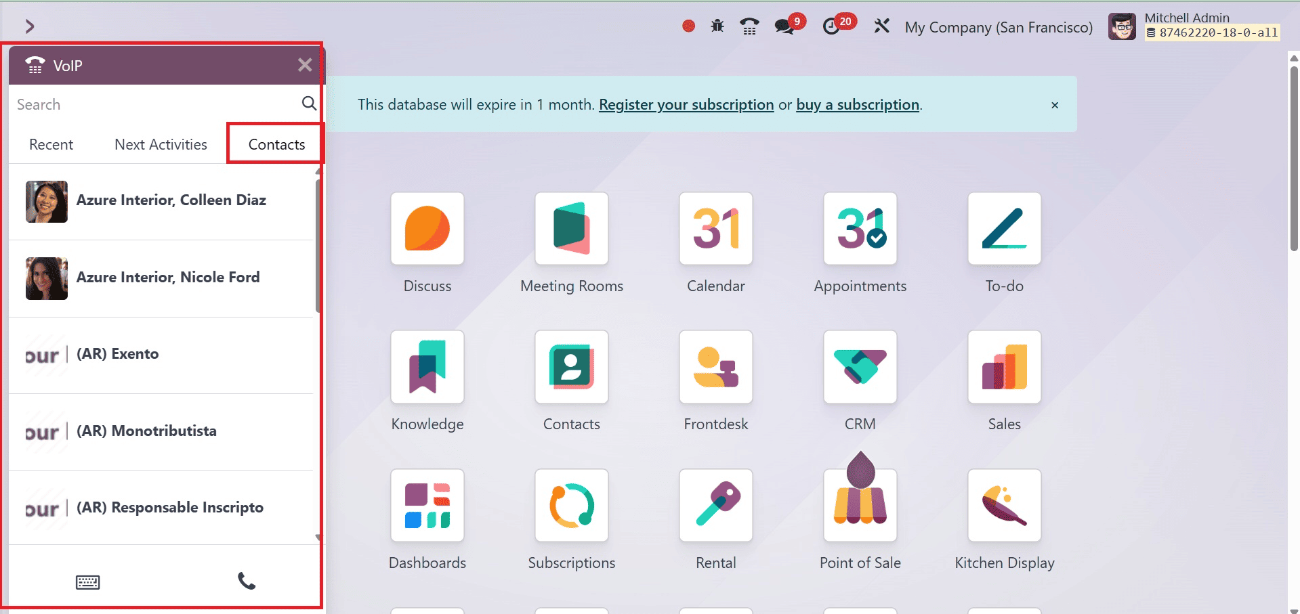Click the Register your subscription link
The width and height of the screenshot is (1300, 614).
point(686,105)
